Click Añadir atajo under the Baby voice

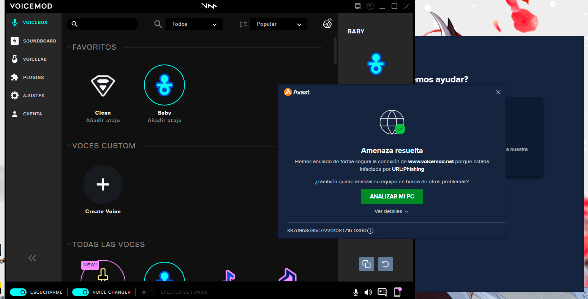pos(164,121)
